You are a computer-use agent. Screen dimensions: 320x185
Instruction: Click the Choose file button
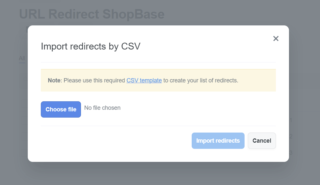[x=61, y=109]
